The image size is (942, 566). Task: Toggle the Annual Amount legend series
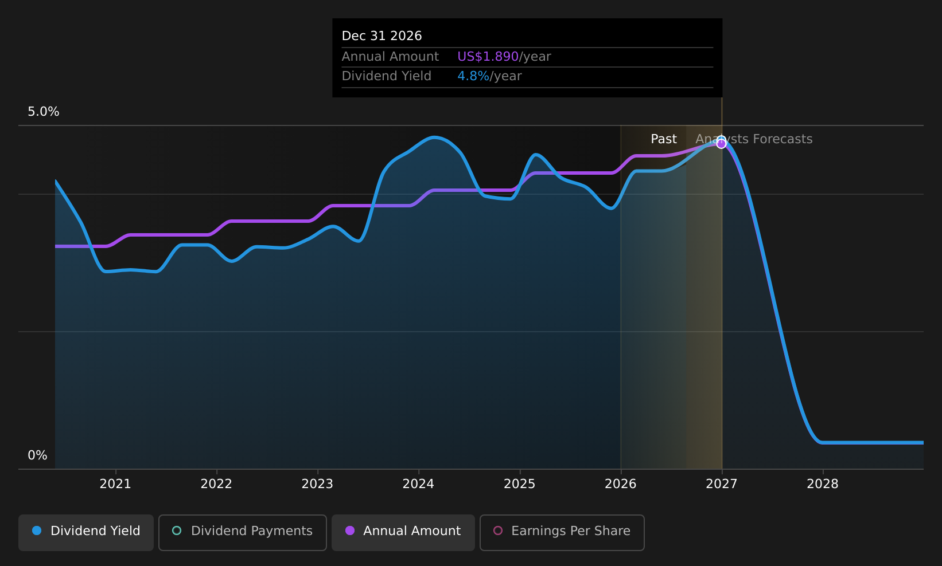click(403, 533)
